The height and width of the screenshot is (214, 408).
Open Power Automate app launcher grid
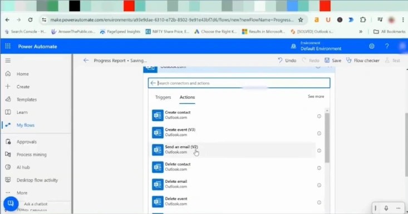tap(8, 46)
